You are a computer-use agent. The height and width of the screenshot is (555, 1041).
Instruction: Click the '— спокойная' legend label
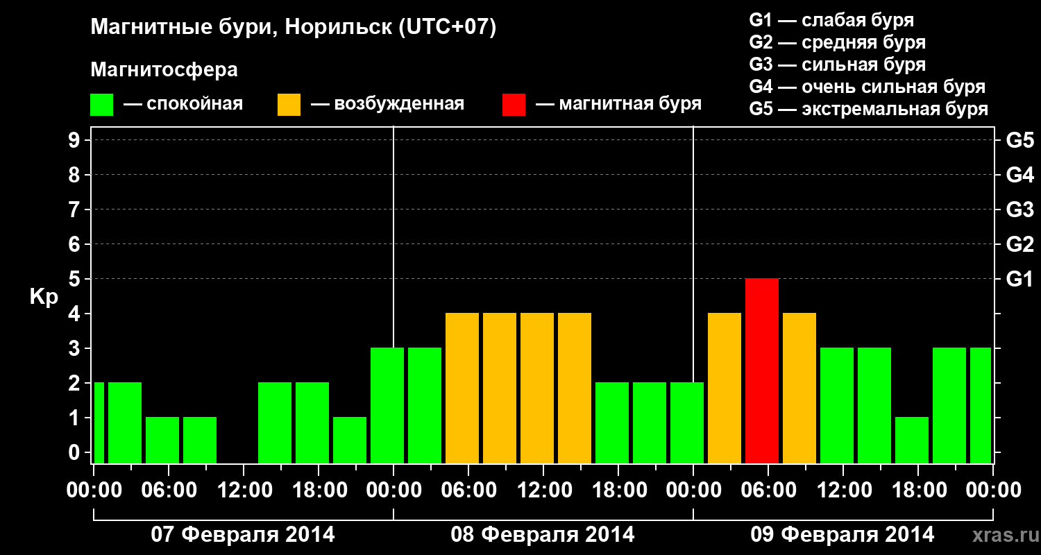[x=183, y=105]
